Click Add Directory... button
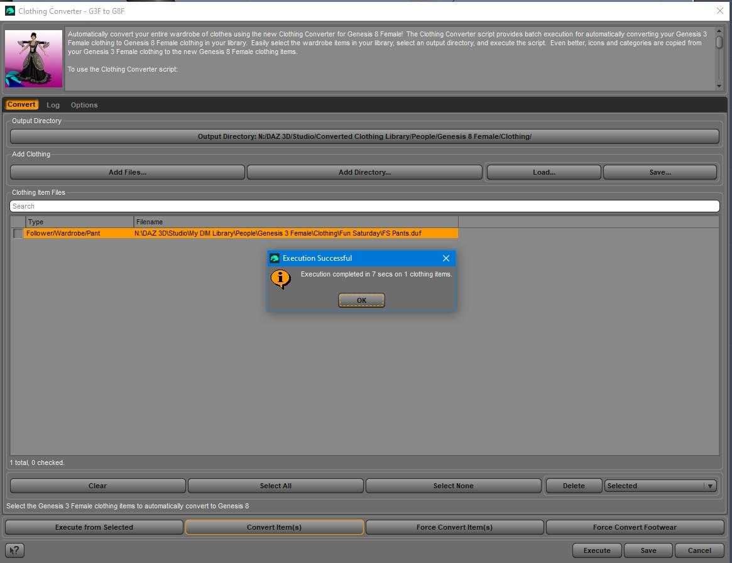This screenshot has width=732, height=563. [x=364, y=172]
